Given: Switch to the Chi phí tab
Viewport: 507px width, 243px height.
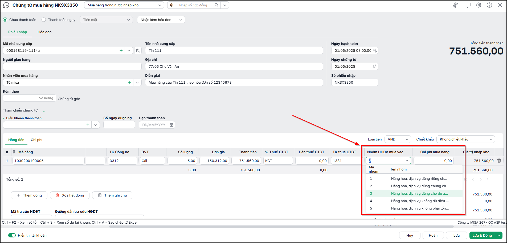Looking at the screenshot, I should (x=36, y=140).
